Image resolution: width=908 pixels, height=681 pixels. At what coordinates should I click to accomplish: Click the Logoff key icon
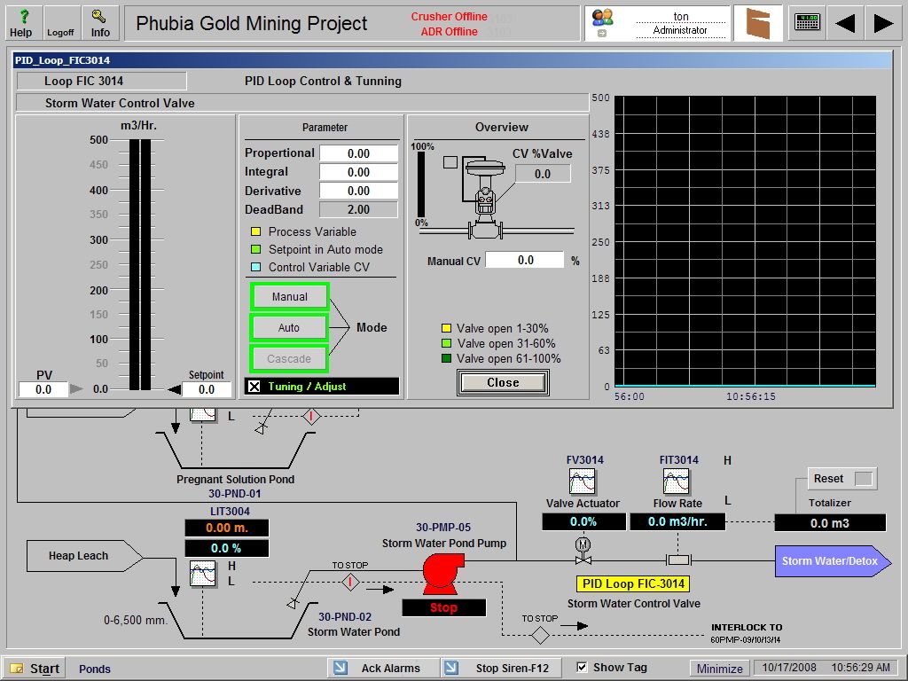point(60,22)
